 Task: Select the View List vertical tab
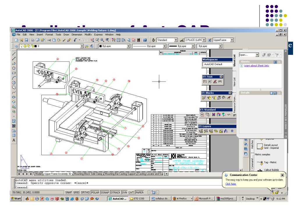(235, 82)
